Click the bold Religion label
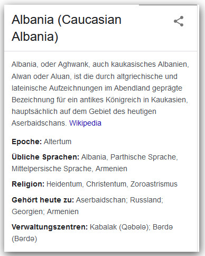 (x=28, y=184)
